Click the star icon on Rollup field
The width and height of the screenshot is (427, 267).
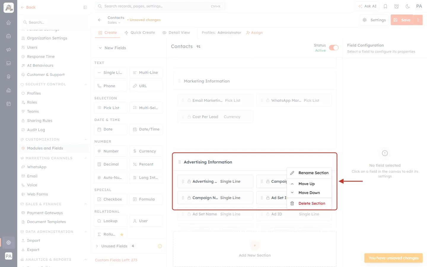tap(122, 234)
